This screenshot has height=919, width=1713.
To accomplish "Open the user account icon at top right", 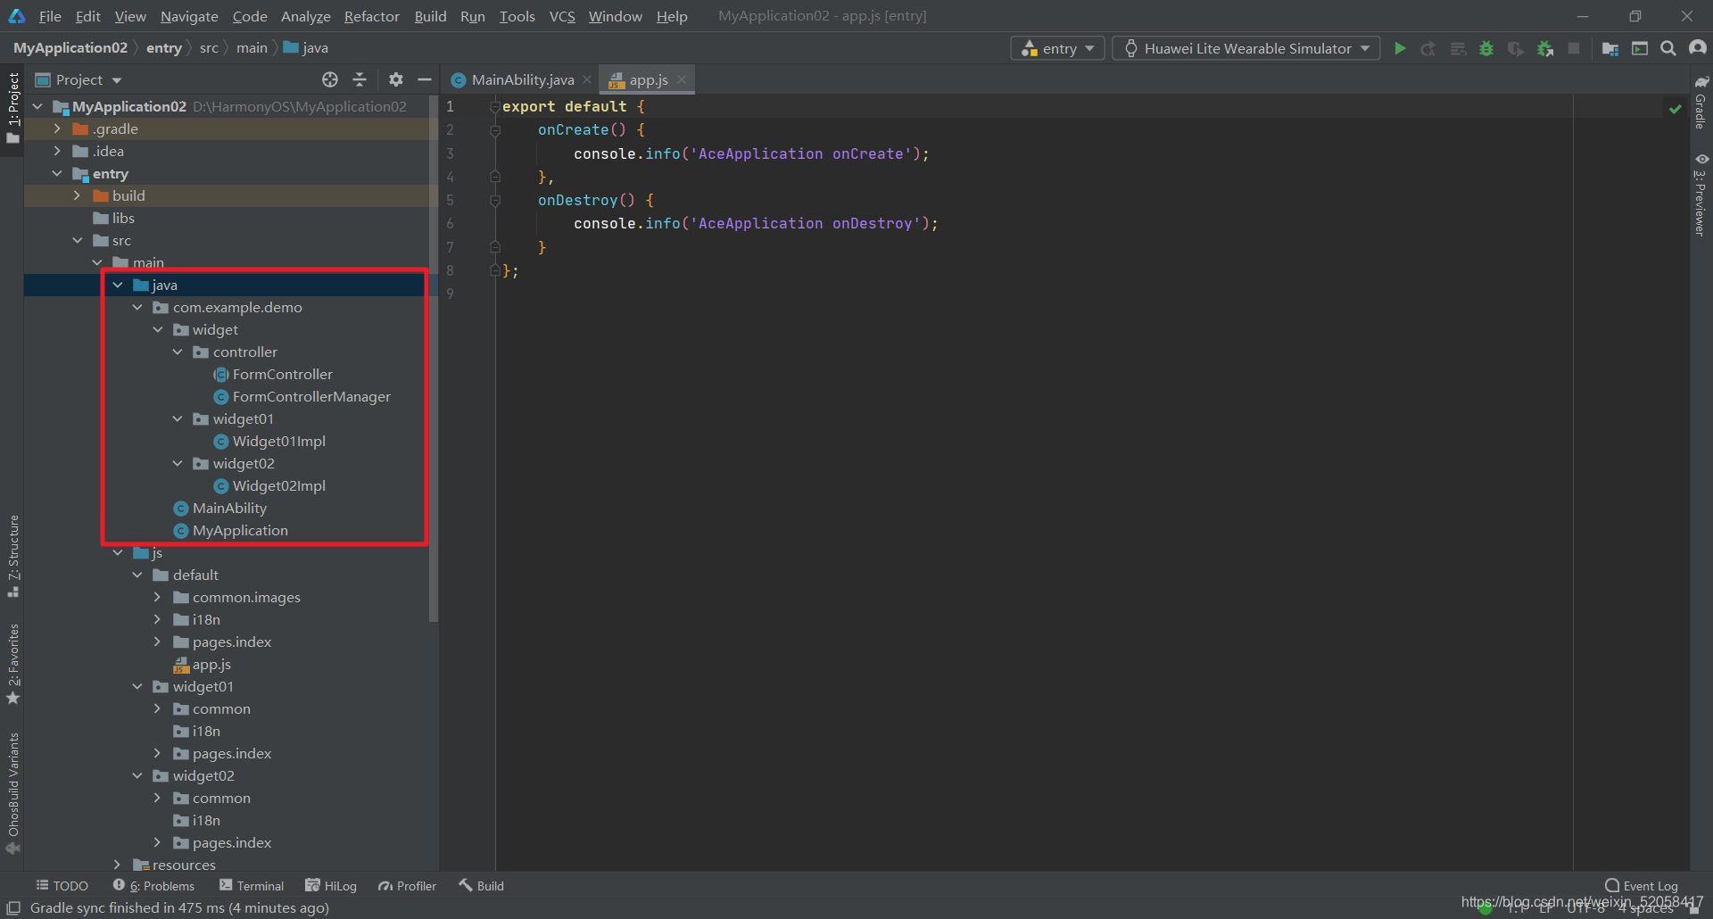I will (x=1698, y=48).
